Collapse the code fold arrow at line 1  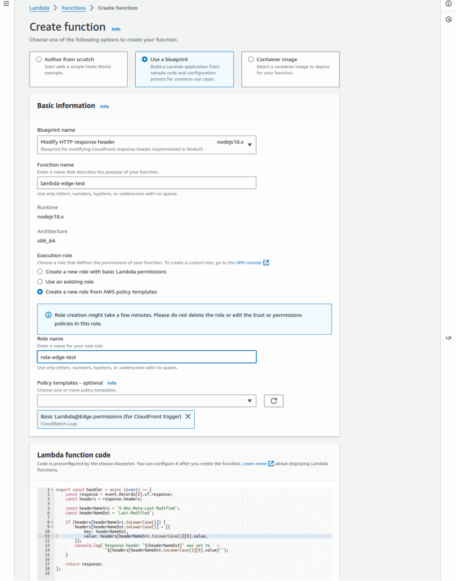52,490
